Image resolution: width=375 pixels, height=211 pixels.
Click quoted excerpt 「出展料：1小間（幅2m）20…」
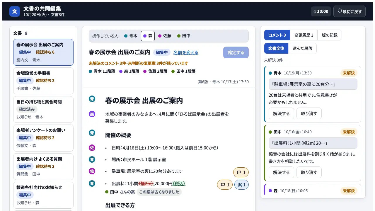[313, 143]
